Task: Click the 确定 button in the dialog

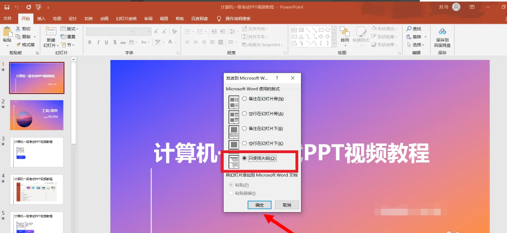Action: click(x=259, y=204)
